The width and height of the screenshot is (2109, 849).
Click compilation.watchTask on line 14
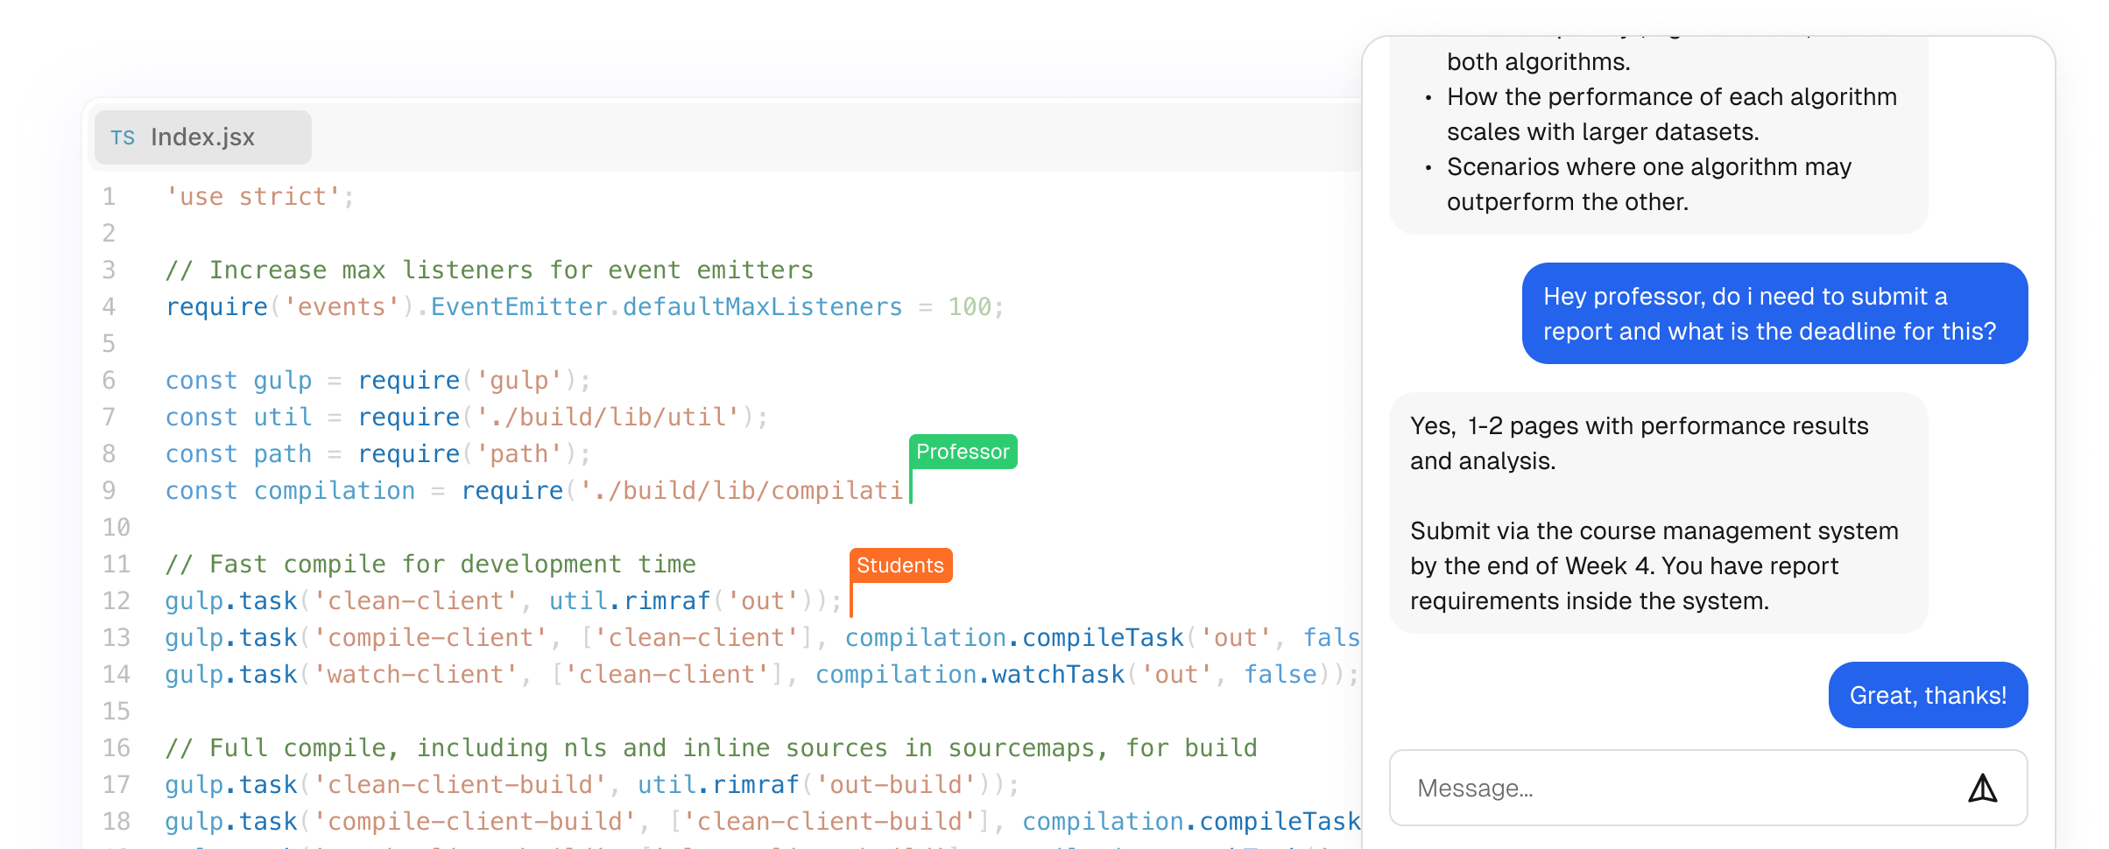click(970, 675)
